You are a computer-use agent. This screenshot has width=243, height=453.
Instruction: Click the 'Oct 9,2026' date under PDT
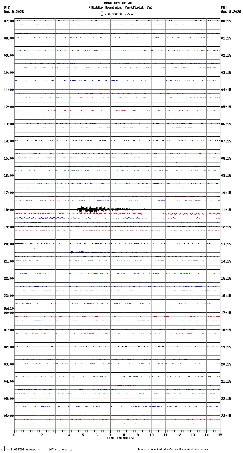pyautogui.click(x=231, y=12)
